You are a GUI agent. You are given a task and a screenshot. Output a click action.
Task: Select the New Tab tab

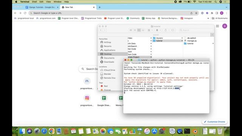[x=78, y=7]
